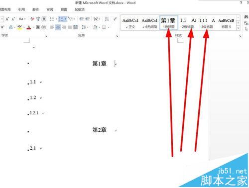The height and width of the screenshot is (188, 249).
Task: Click the decrease indent icon
Action: click(81, 19)
